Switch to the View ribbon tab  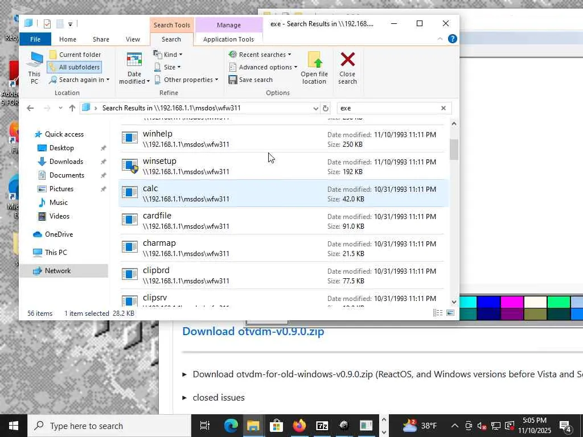coord(133,39)
